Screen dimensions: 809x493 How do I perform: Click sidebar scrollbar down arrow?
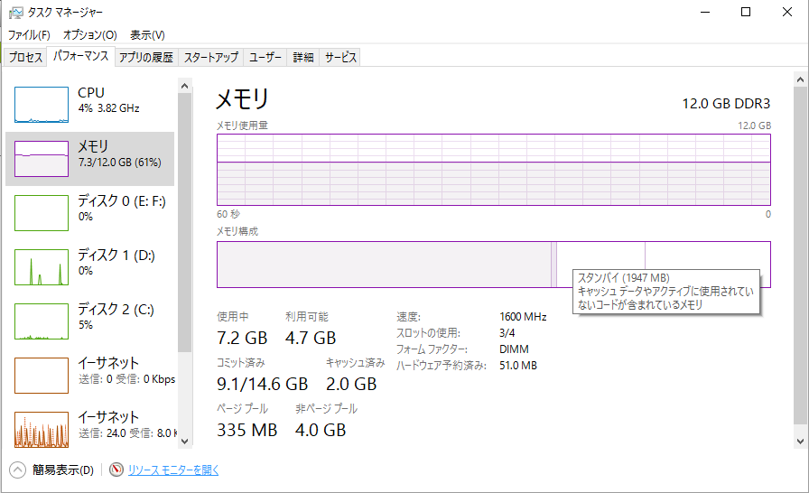185,441
